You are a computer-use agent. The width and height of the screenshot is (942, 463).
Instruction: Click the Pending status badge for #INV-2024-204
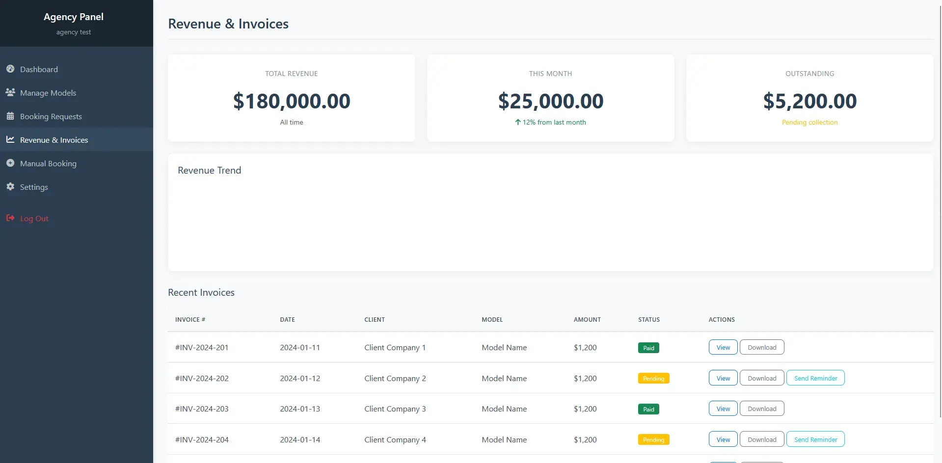653,440
